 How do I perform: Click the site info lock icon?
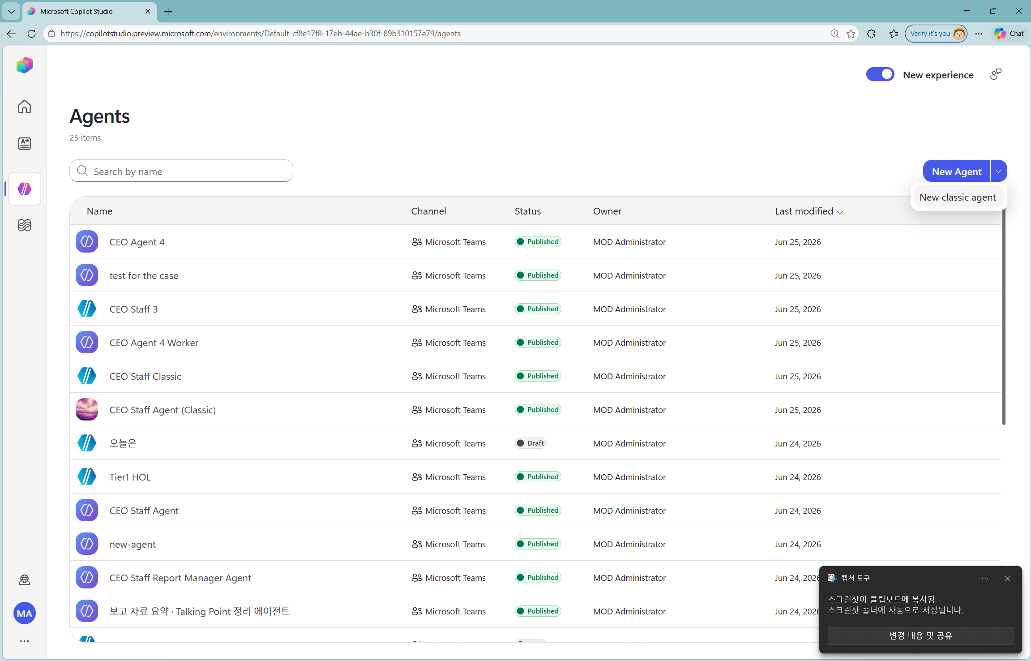point(51,34)
